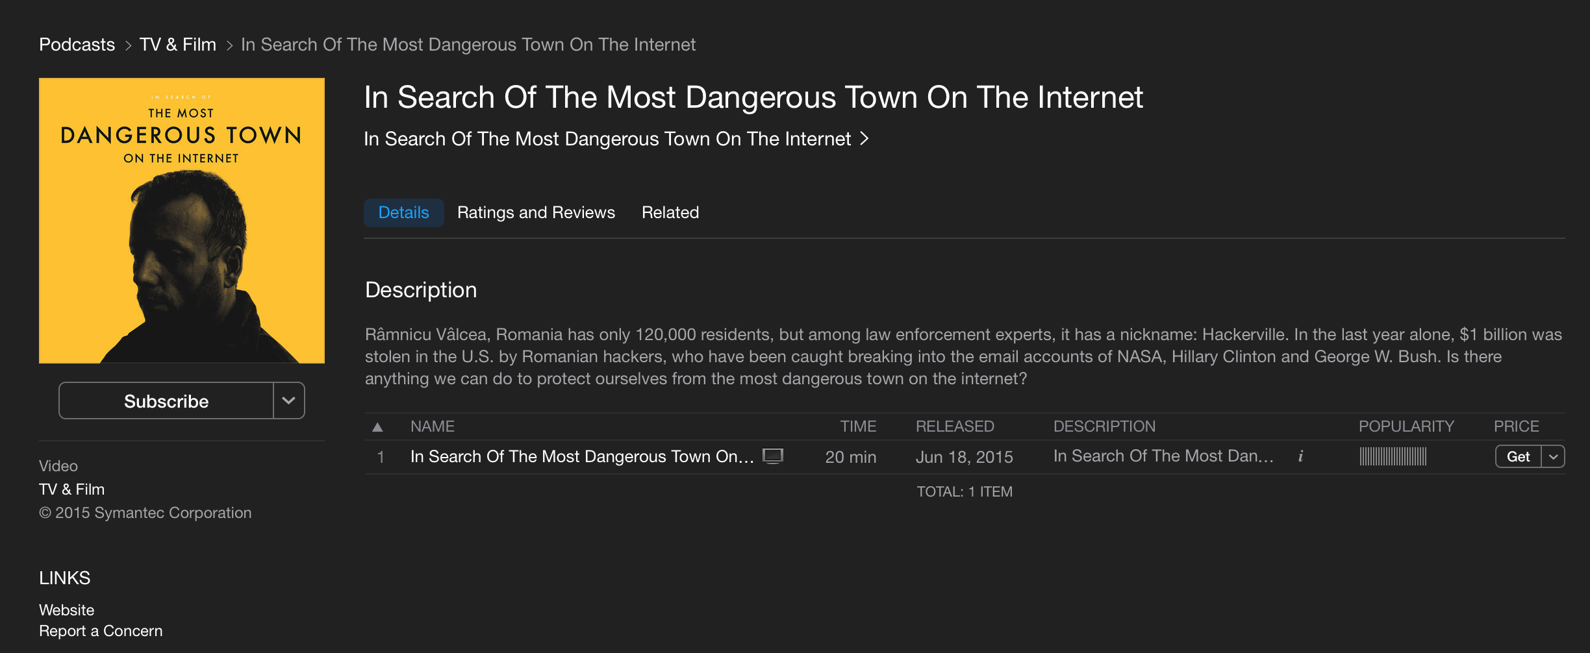
Task: Switch to the Ratings and Reviews tab
Action: tap(536, 212)
